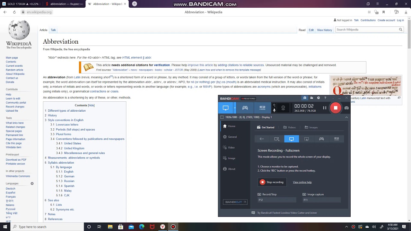This screenshot has height=231, width=411.
Task: Open the Windows Start menu
Action: pos(5,227)
